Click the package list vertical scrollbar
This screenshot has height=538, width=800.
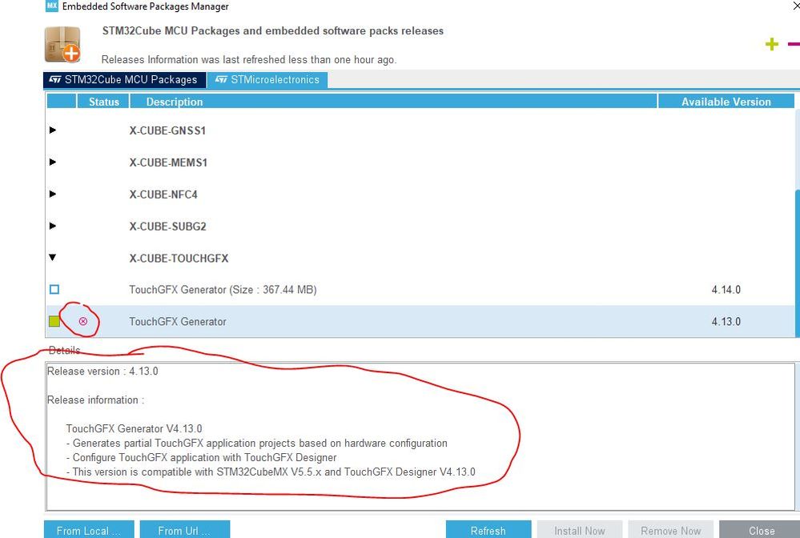point(798,263)
